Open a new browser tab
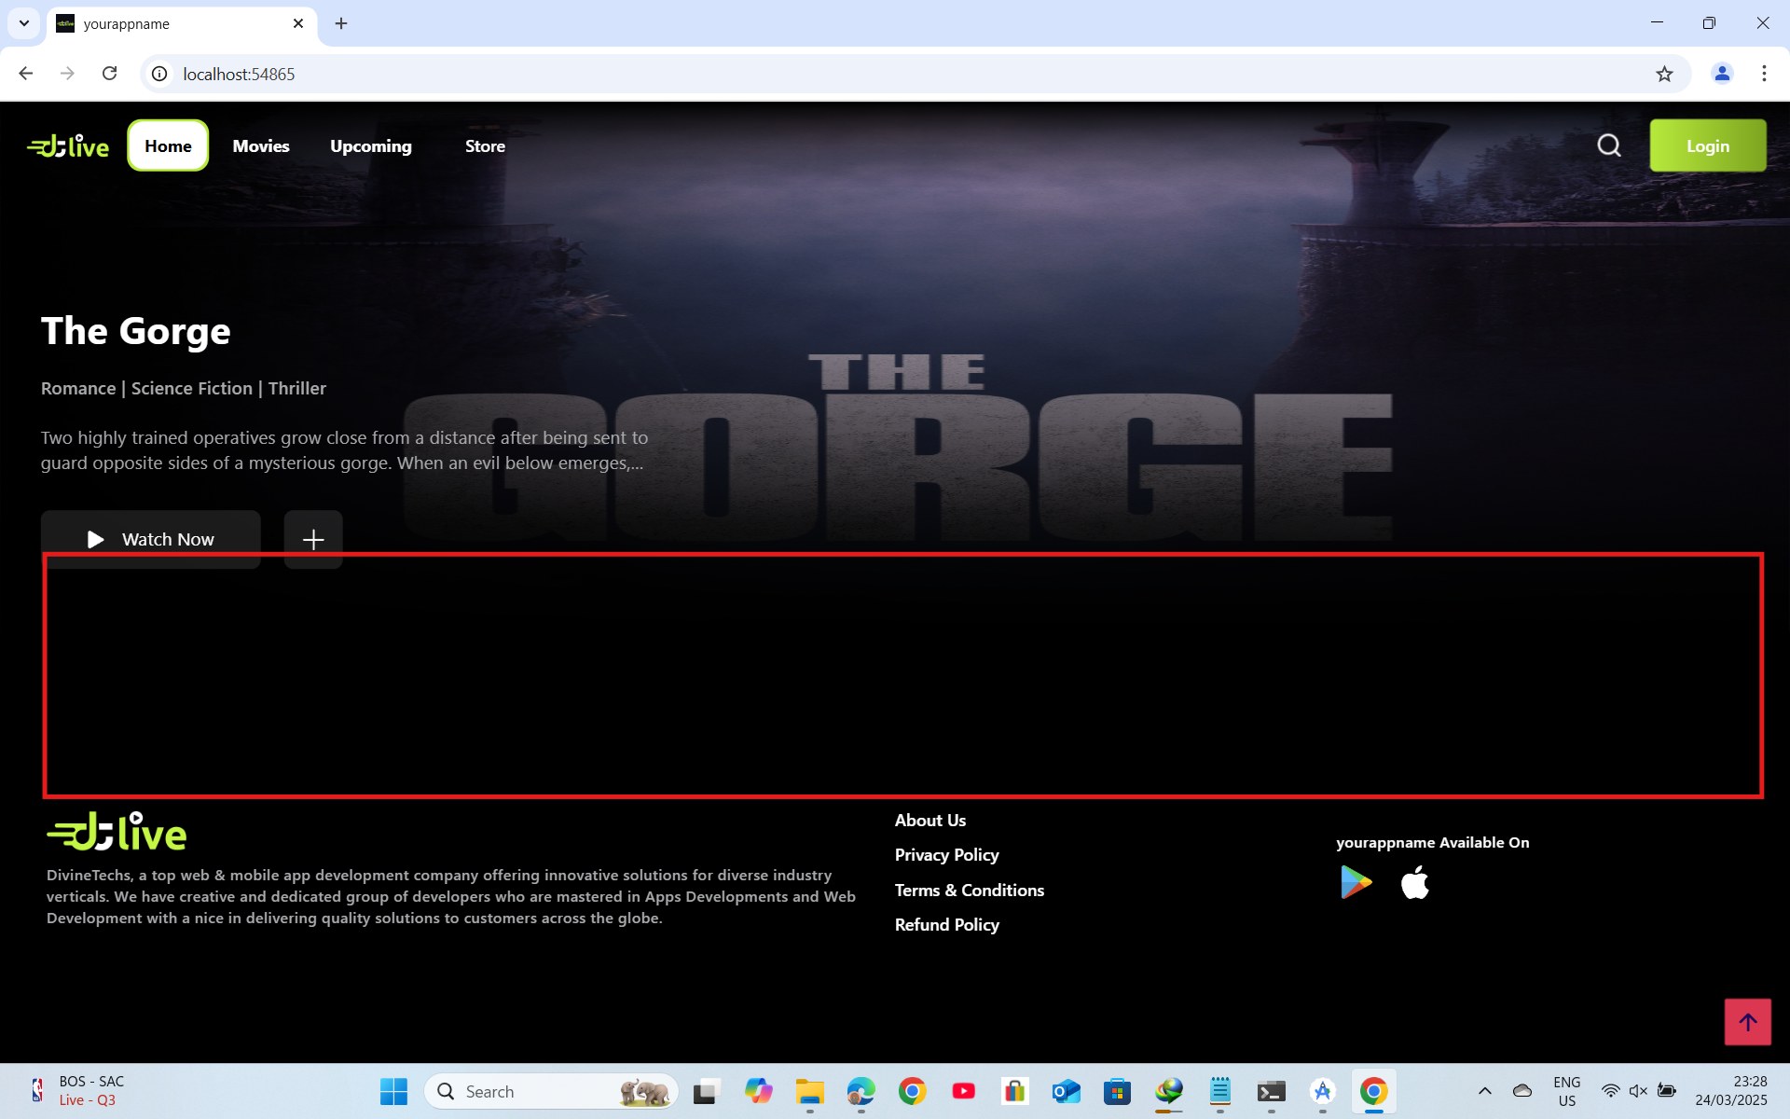The width and height of the screenshot is (1790, 1119). click(341, 23)
